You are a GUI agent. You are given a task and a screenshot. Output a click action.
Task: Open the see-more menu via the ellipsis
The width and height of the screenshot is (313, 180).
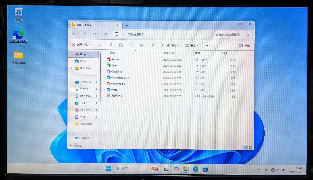(207, 45)
